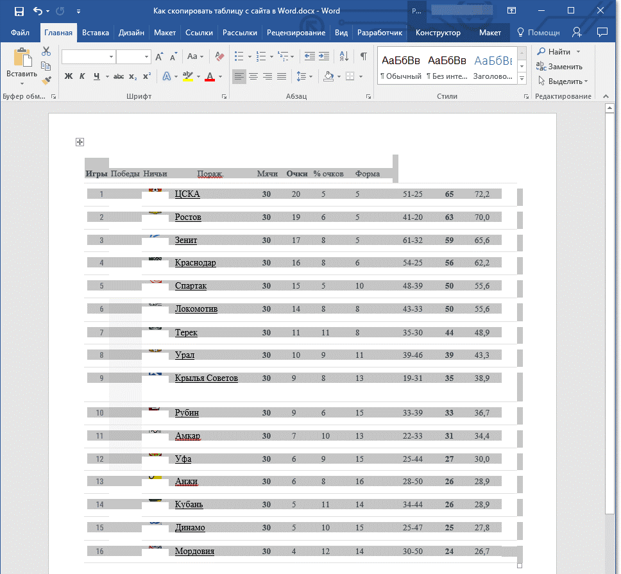Open the Конструктор tab

coord(438,33)
